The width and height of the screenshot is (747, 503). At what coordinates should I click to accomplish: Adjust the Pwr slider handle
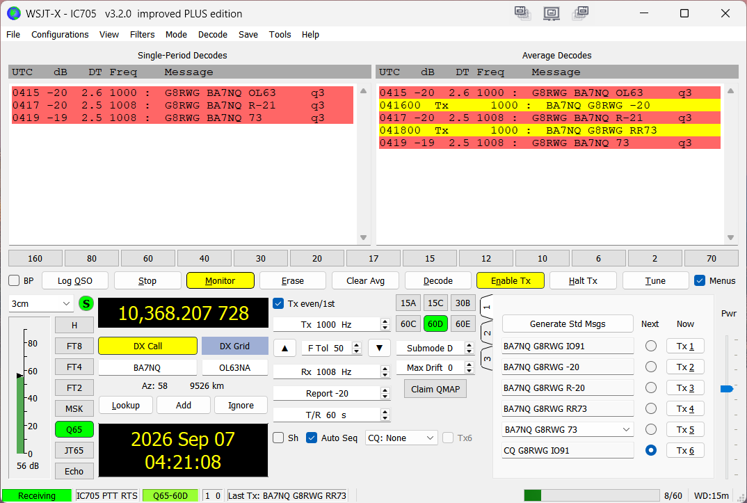[727, 389]
